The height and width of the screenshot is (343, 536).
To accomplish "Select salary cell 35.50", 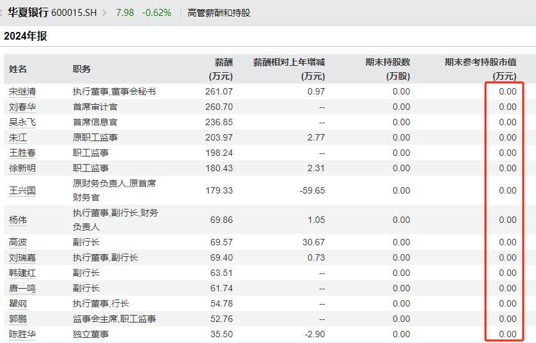I will pyautogui.click(x=221, y=334).
